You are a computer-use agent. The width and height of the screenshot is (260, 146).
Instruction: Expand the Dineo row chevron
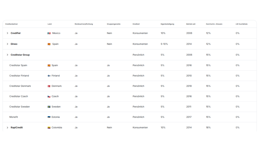7,44
